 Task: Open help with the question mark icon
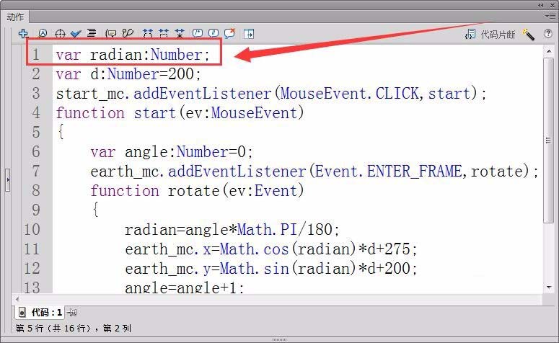tap(548, 33)
